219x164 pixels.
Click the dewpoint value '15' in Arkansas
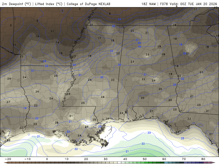[x=60, y=53]
